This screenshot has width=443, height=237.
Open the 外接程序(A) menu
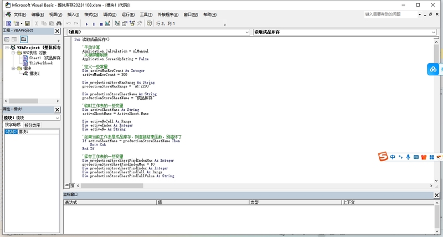click(x=168, y=14)
